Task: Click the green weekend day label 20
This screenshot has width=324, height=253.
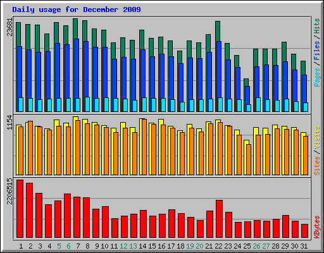Action: tap(199, 246)
